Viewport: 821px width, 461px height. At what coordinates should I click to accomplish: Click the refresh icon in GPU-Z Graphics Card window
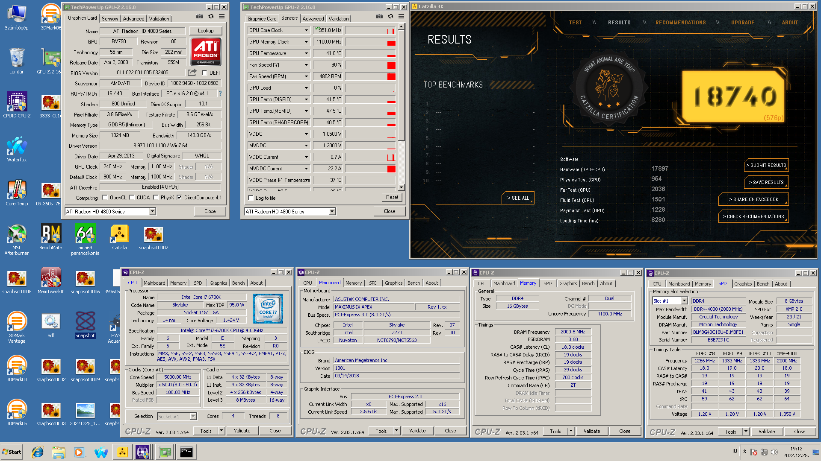pos(211,16)
